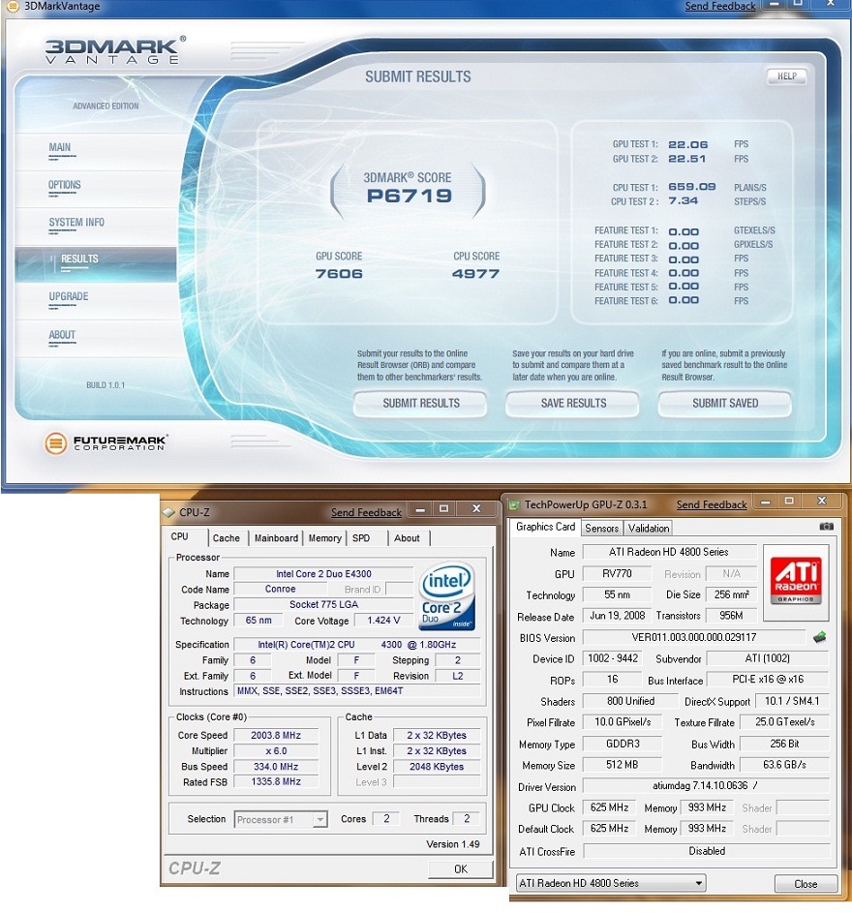This screenshot has width=852, height=913.
Task: Click the Release Date Jun 19, 2008 value
Action: (618, 616)
